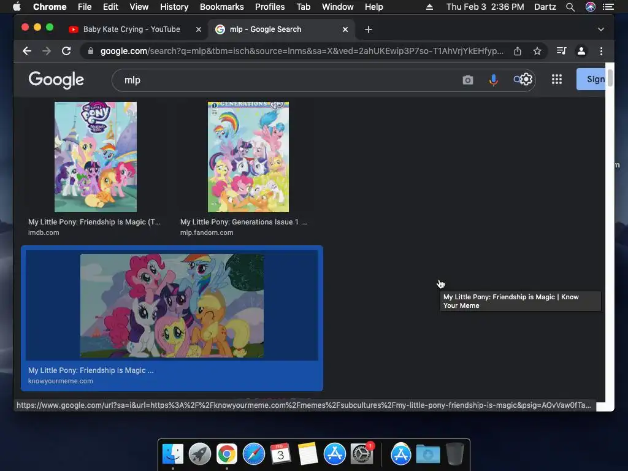The width and height of the screenshot is (628, 471).
Task: Open Launchpad from the Dock
Action: pos(200,454)
